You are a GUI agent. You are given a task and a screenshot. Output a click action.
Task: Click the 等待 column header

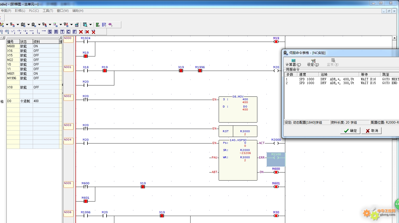370,74
